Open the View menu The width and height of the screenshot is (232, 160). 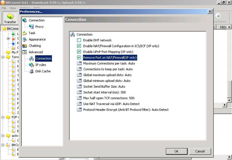click(x=13, y=8)
